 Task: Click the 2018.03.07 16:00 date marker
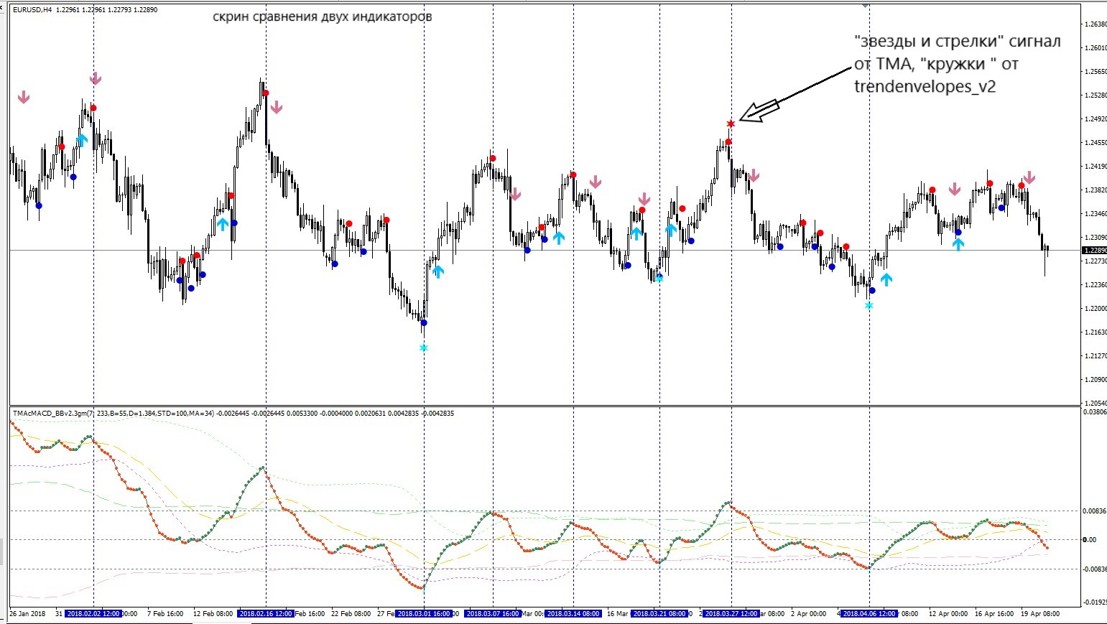tap(493, 614)
